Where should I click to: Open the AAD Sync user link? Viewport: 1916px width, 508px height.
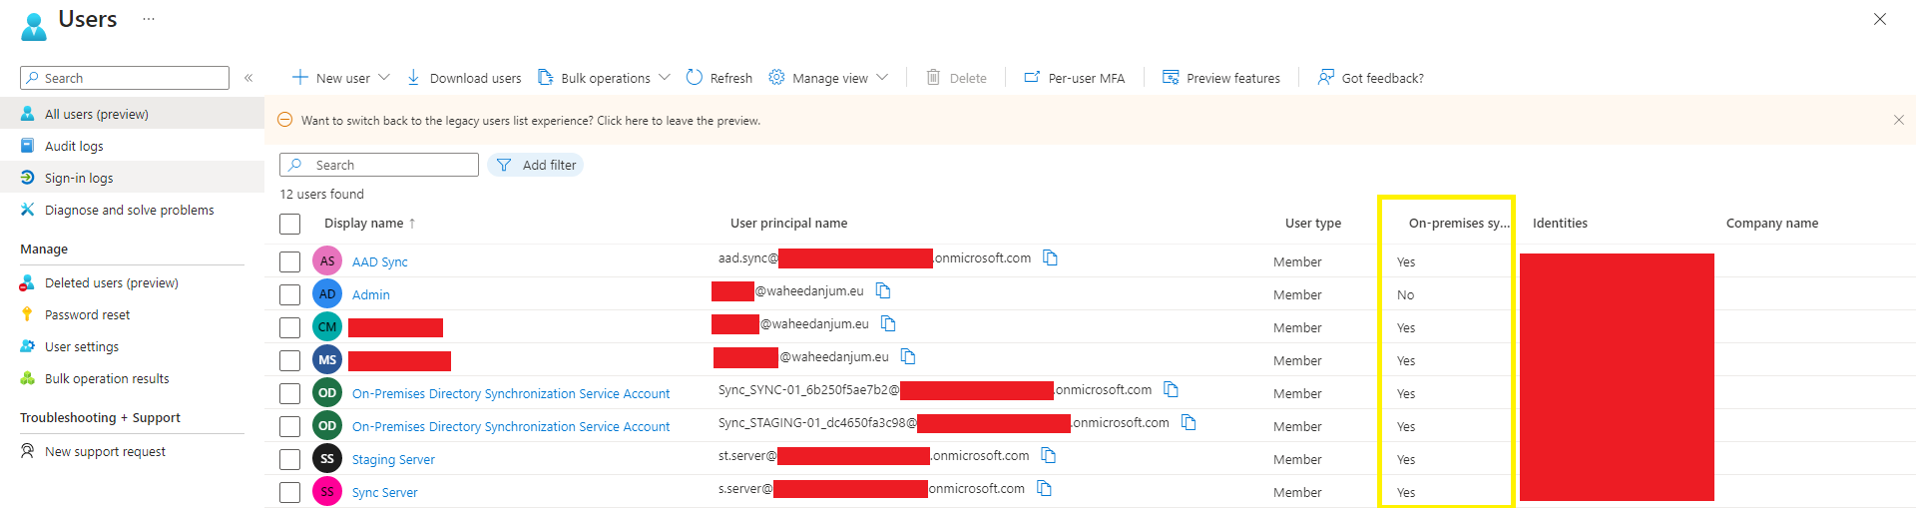coord(380,261)
